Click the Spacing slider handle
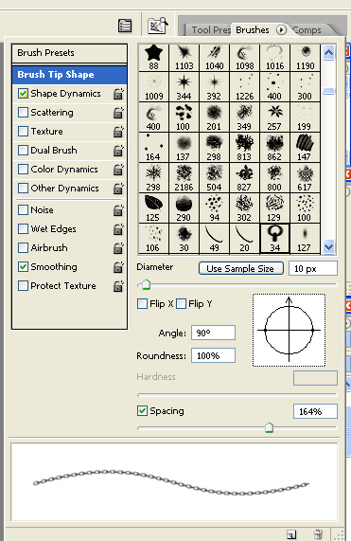This screenshot has width=351, height=541. coord(269,428)
